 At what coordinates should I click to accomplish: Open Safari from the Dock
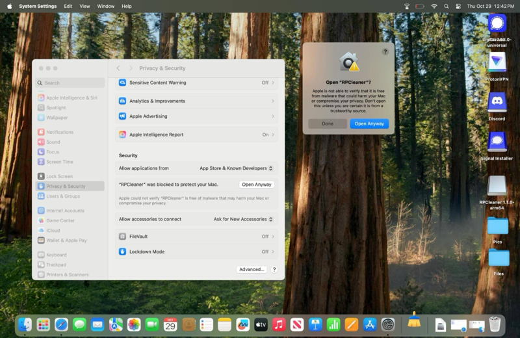pos(61,325)
